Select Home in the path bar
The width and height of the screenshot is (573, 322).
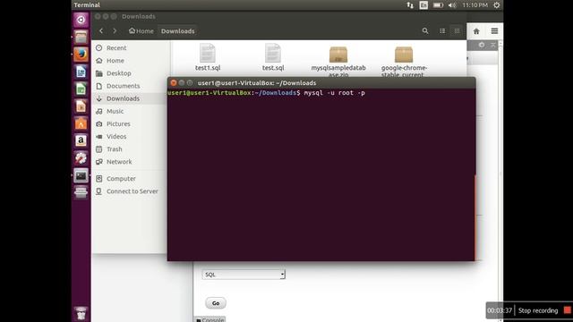coord(141,31)
